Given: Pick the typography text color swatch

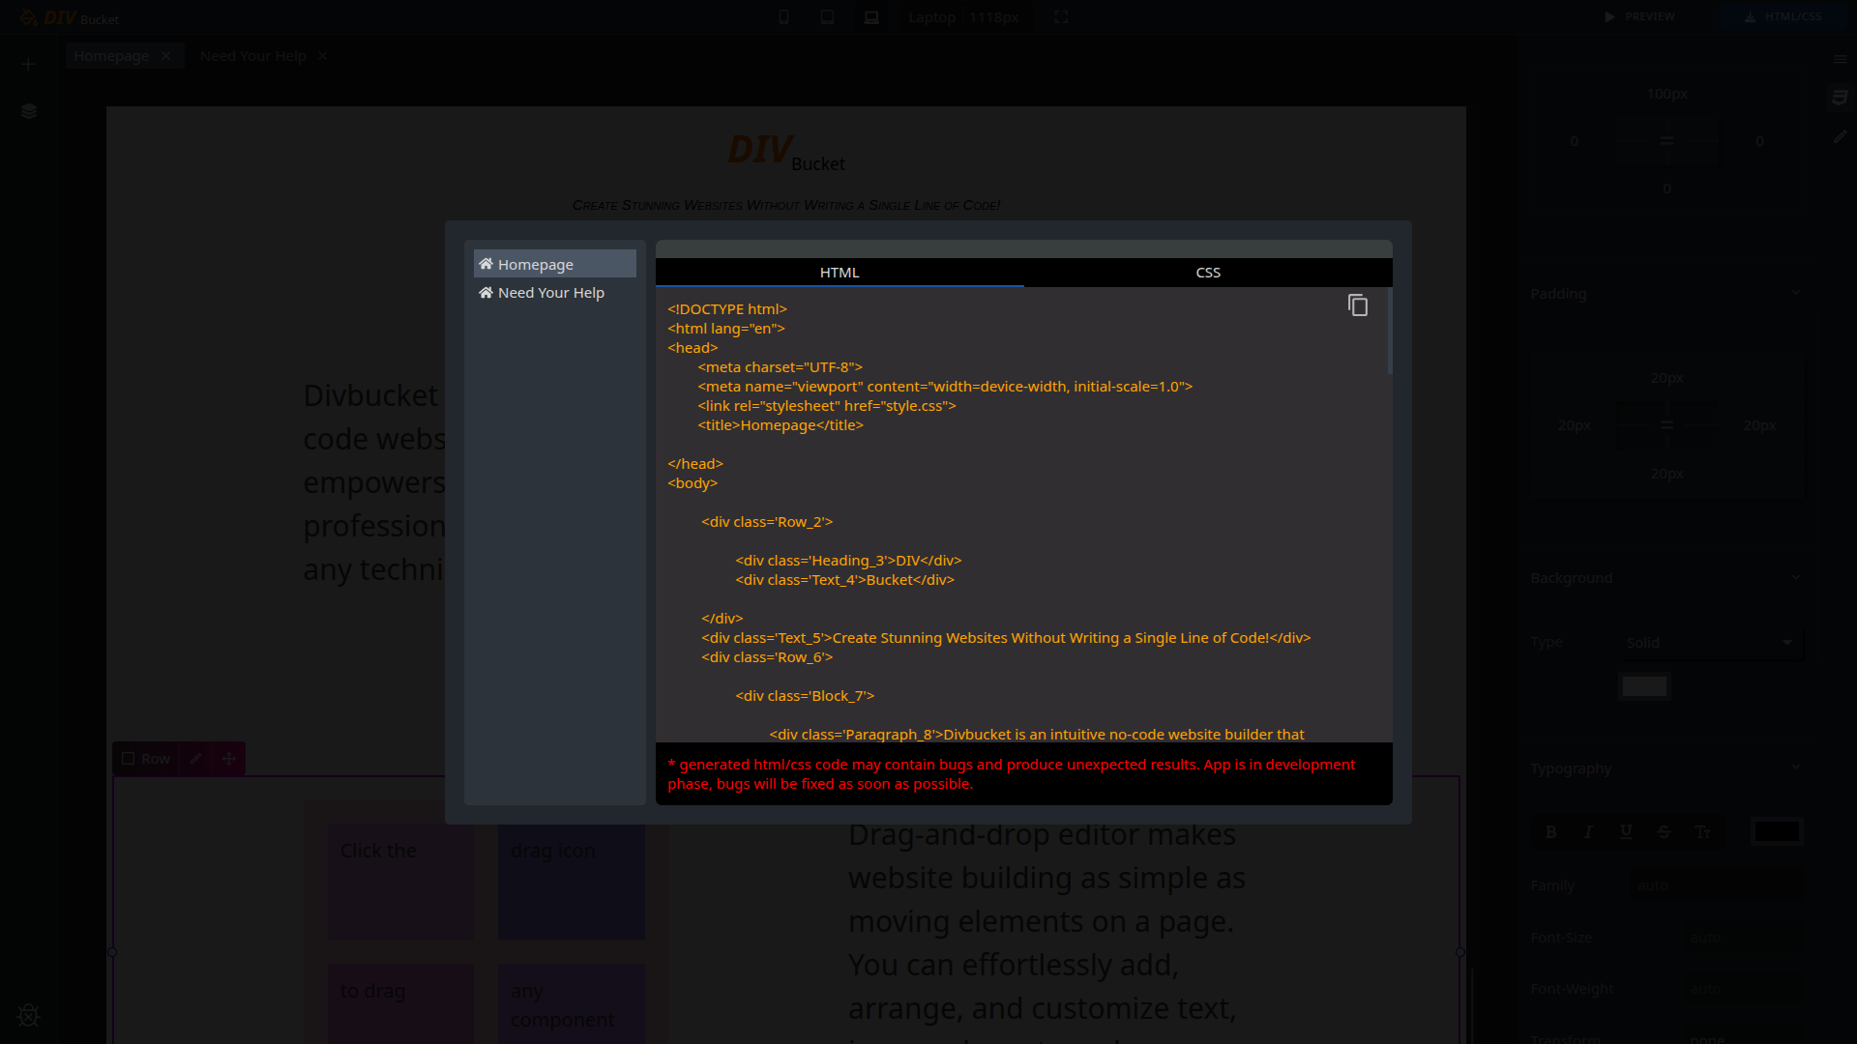Looking at the screenshot, I should (x=1778, y=831).
